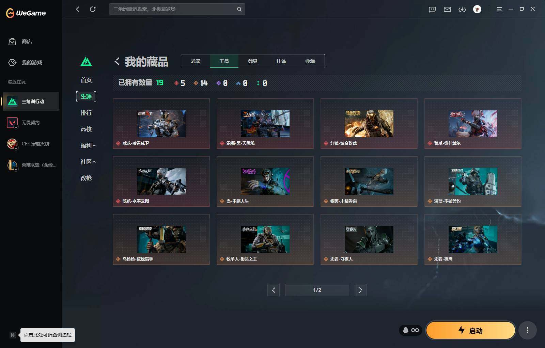
Task: Open the my games controller icon
Action: 12,63
